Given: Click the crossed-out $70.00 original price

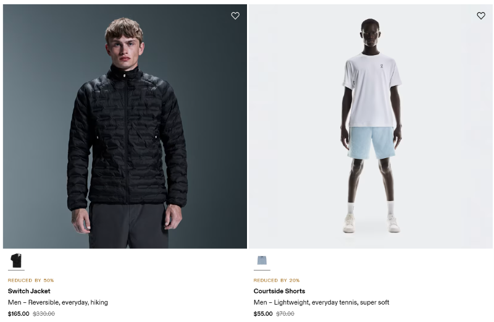Looking at the screenshot, I should (285, 314).
